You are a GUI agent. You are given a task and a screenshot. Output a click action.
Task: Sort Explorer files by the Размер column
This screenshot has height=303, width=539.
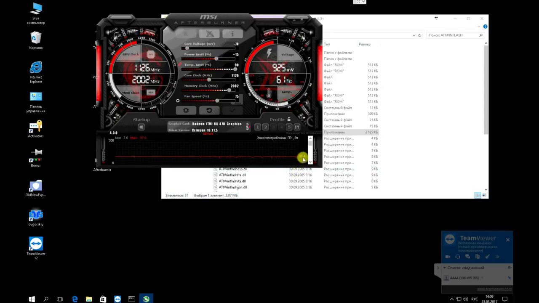[365, 44]
